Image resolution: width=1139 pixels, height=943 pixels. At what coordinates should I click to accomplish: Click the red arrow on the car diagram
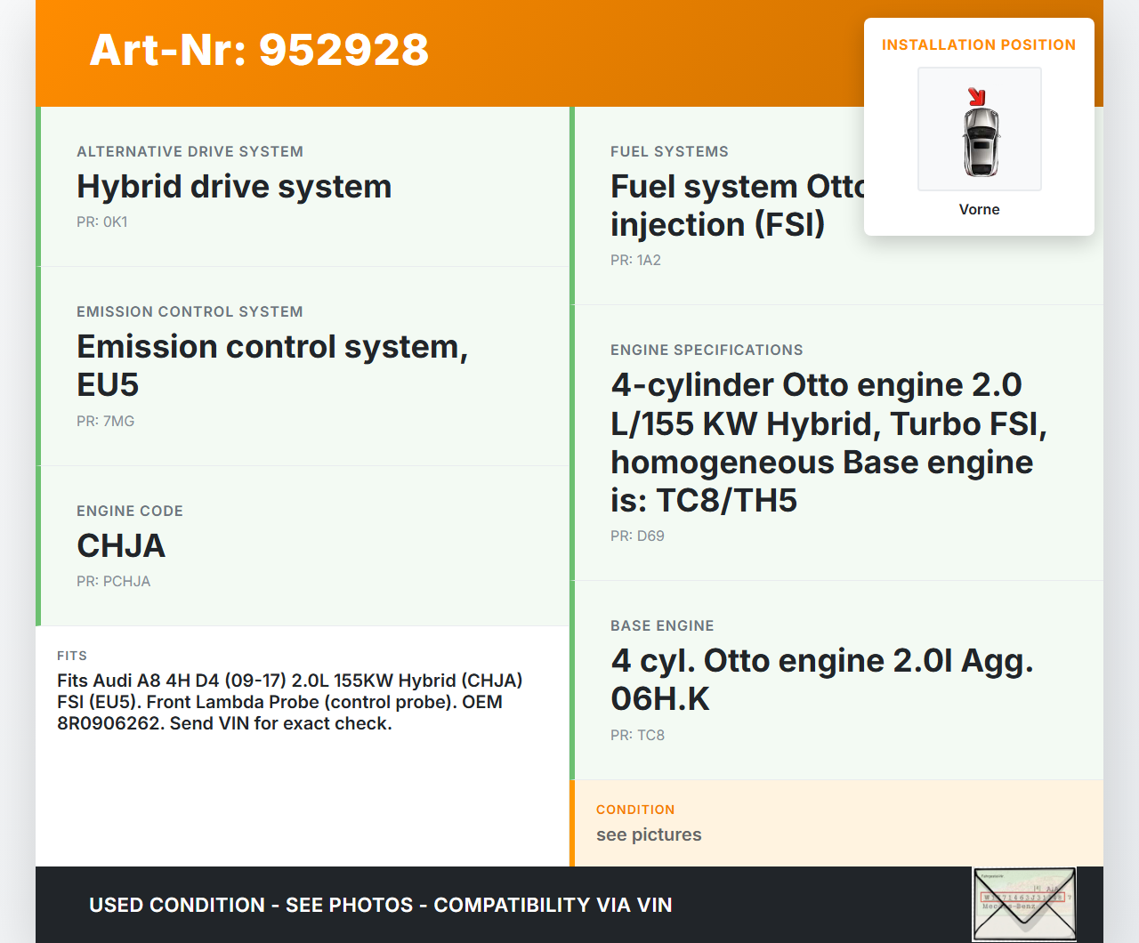[x=976, y=97]
